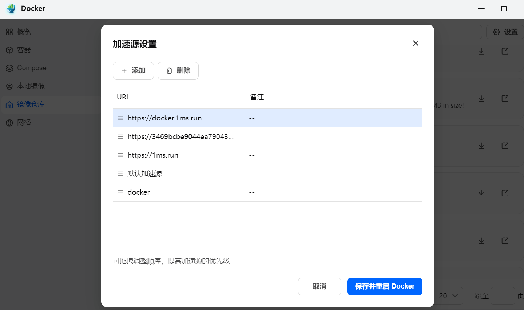Open the Compose sidebar icon
Screen dimensions: 524x310
(x=9, y=68)
